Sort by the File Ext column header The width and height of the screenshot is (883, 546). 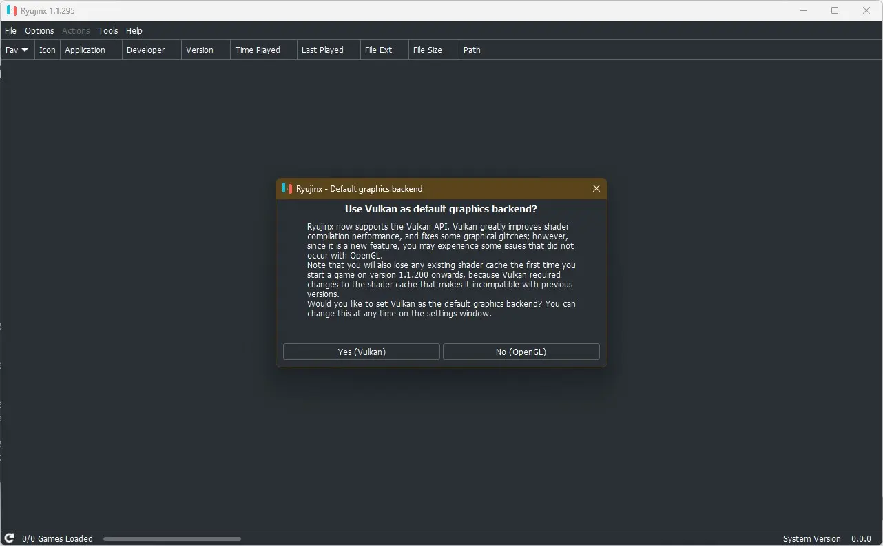pyautogui.click(x=384, y=50)
